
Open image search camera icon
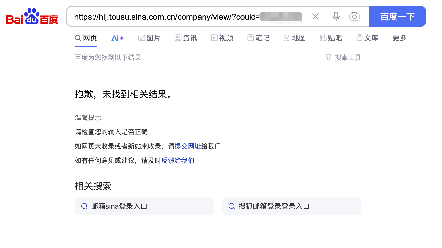tap(354, 17)
